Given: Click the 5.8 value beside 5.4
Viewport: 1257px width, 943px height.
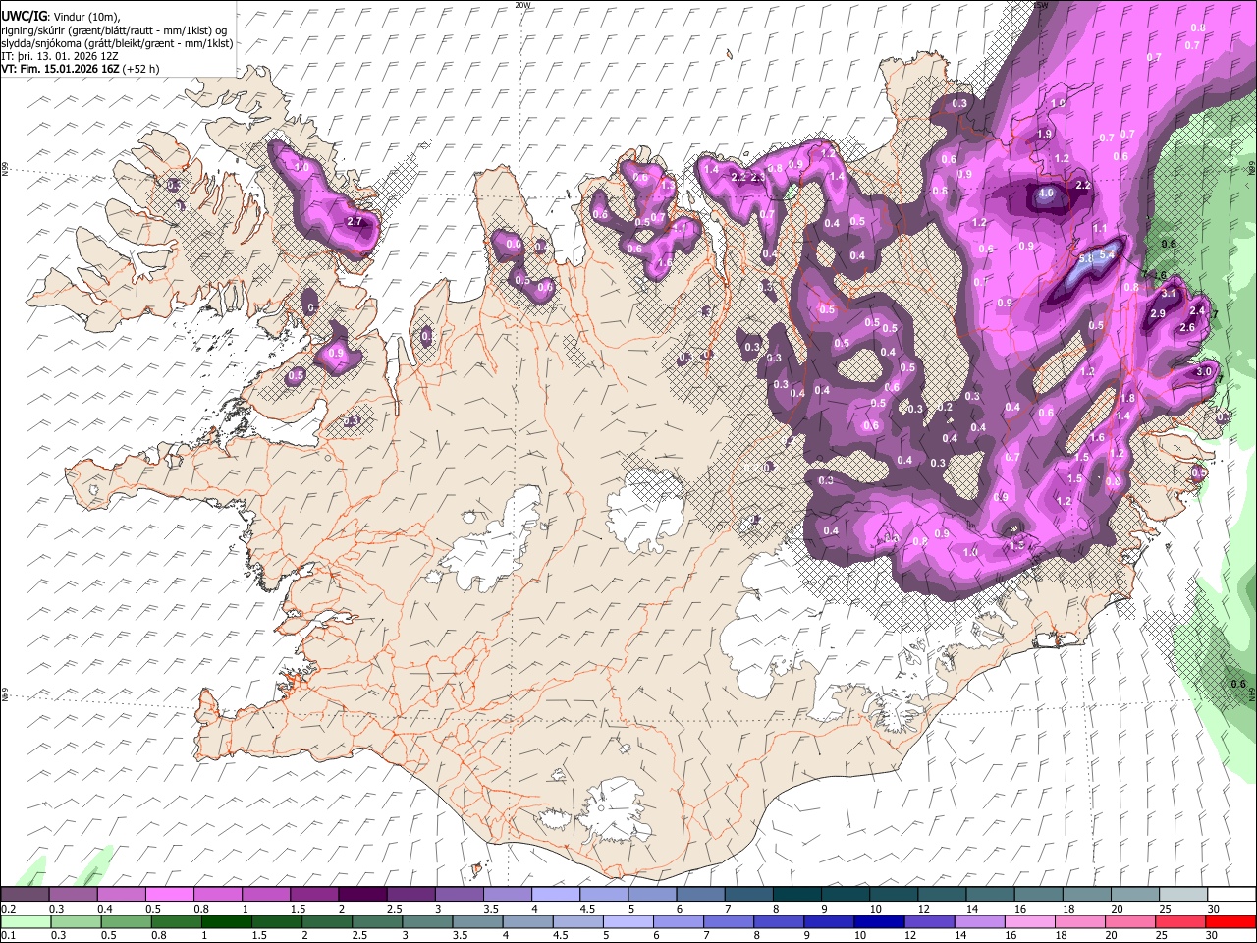Looking at the screenshot, I should (1086, 258).
